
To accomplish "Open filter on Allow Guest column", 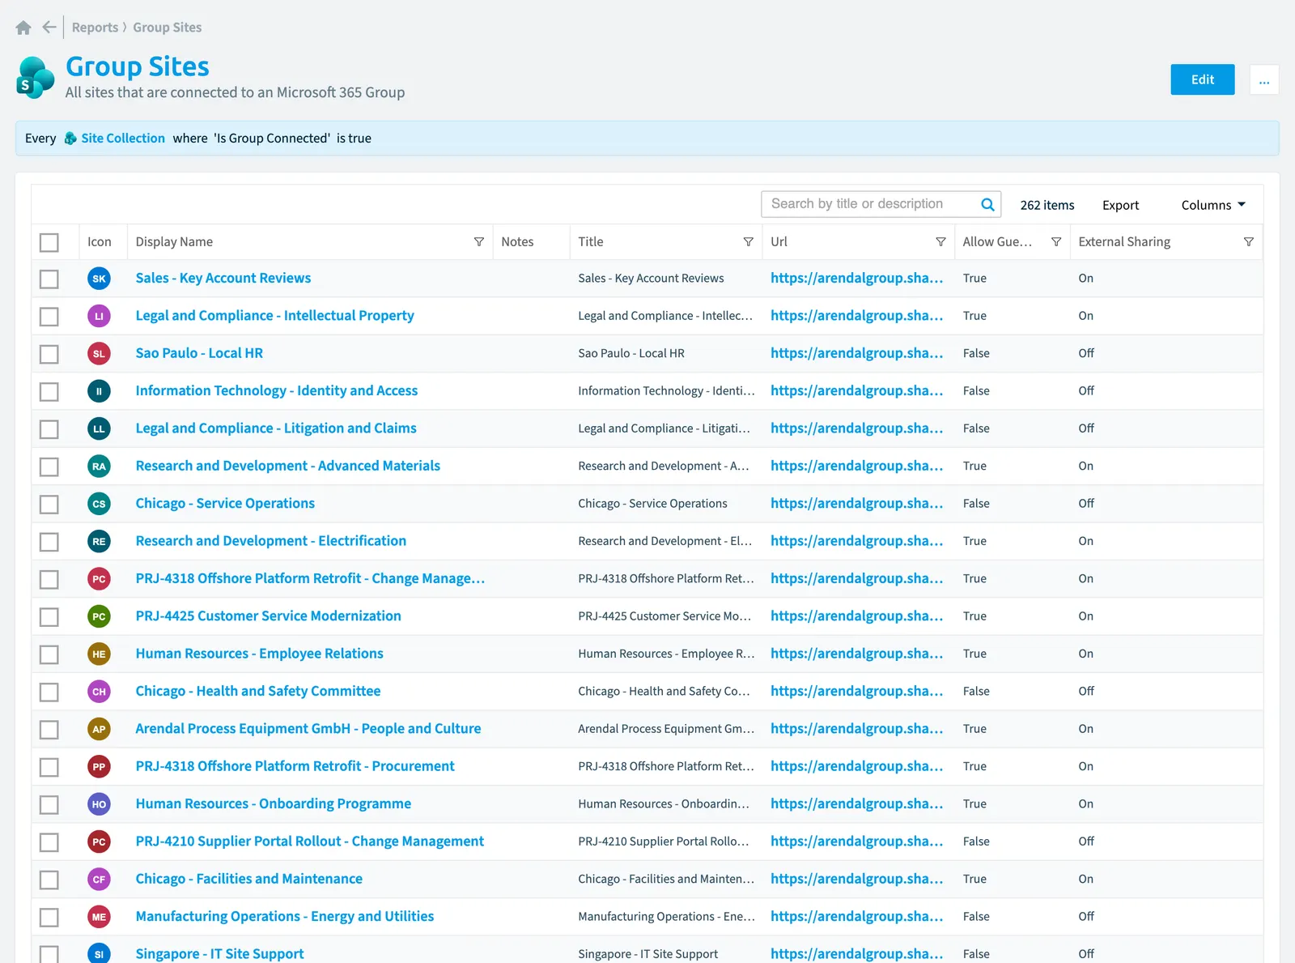I will pos(1056,242).
